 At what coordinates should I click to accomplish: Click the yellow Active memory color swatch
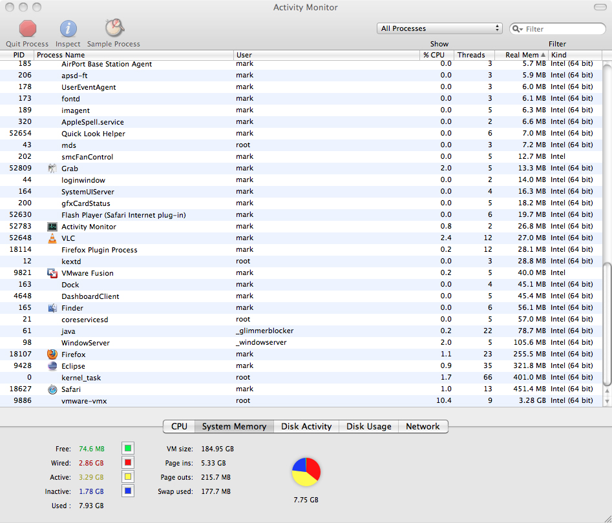coord(127,477)
